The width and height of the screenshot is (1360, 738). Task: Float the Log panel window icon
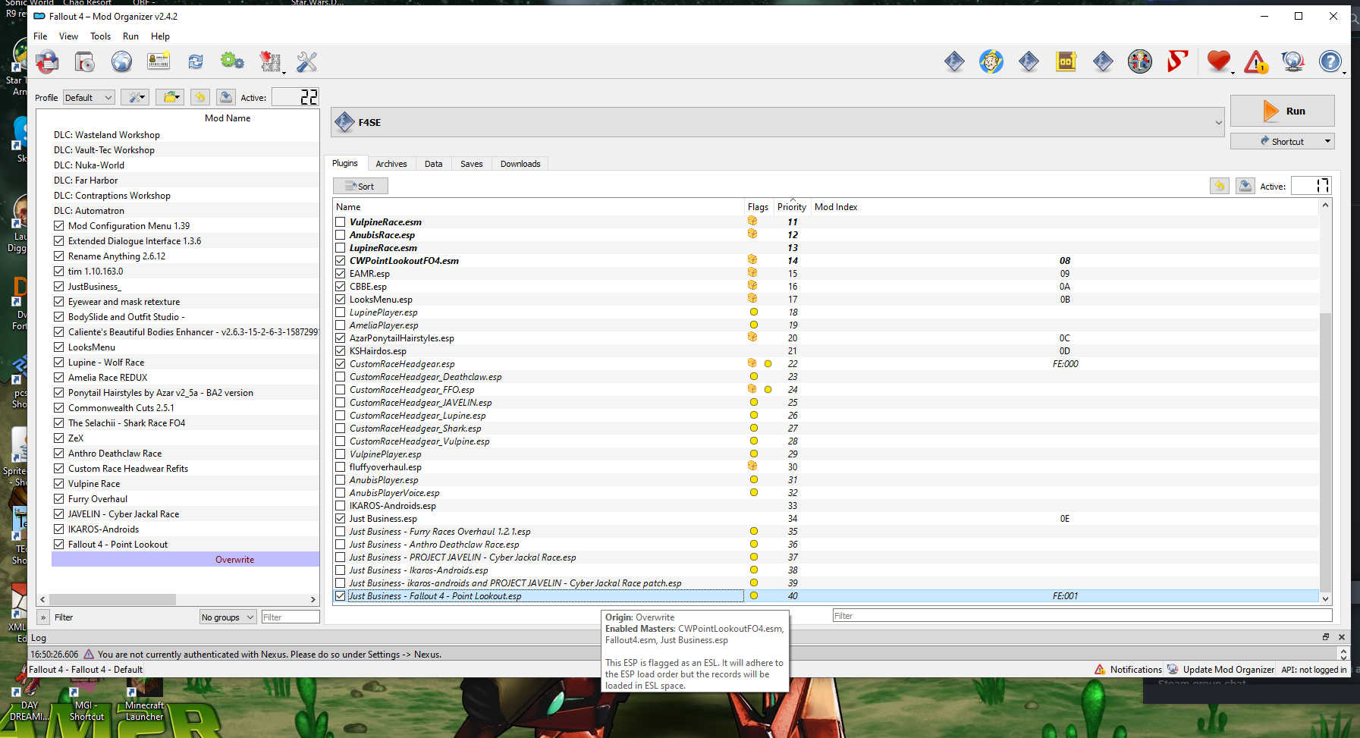coord(1326,637)
